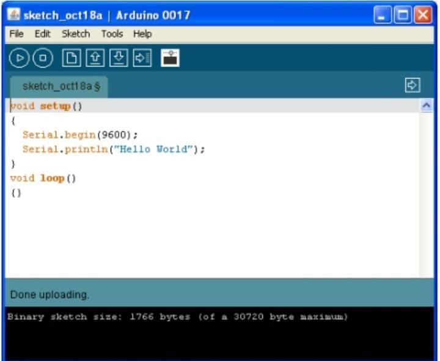Click the Stop button in toolbar
Viewport: 440px width, 361px height.
43,58
